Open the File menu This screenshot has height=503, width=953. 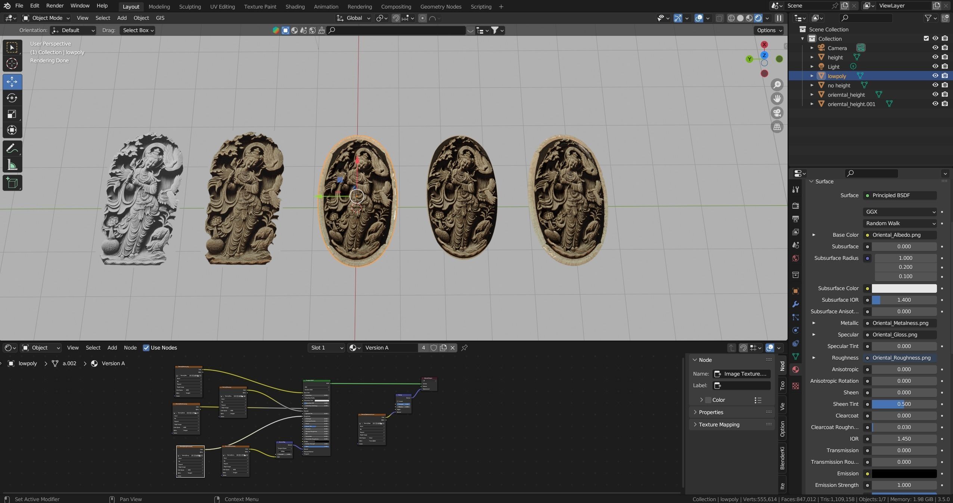tap(19, 6)
